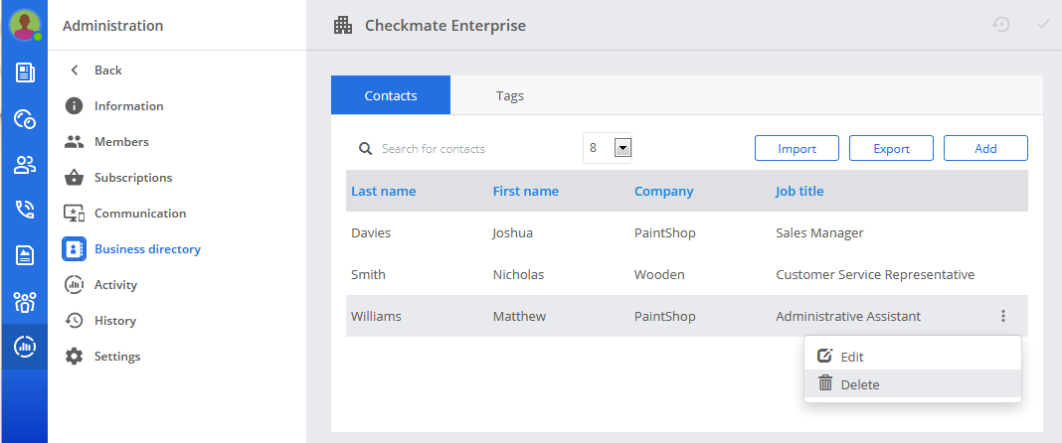The image size is (1062, 443).
Task: Choose Edit from the context menu
Action: click(912, 357)
